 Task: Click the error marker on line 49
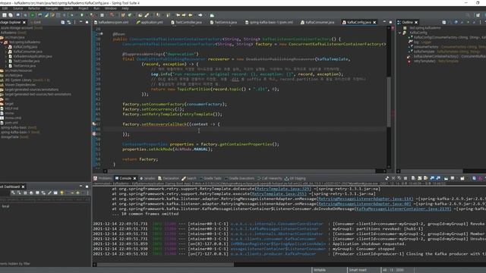click(x=94, y=134)
